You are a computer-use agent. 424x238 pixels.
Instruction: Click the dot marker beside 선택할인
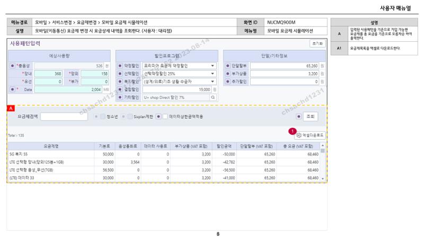click(x=120, y=74)
